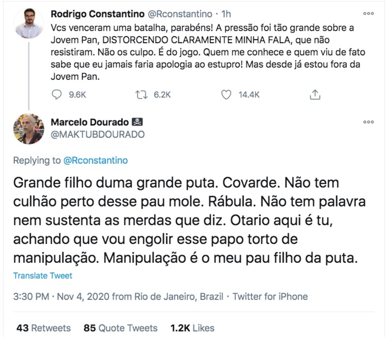
Task: View the 43 Retweets list
Action: coord(43,328)
